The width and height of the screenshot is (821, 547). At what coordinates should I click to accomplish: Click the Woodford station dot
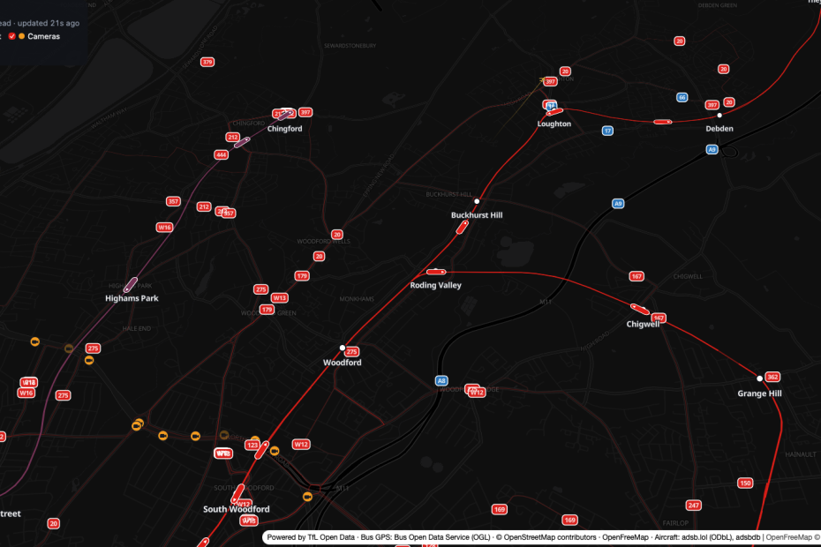pos(342,348)
